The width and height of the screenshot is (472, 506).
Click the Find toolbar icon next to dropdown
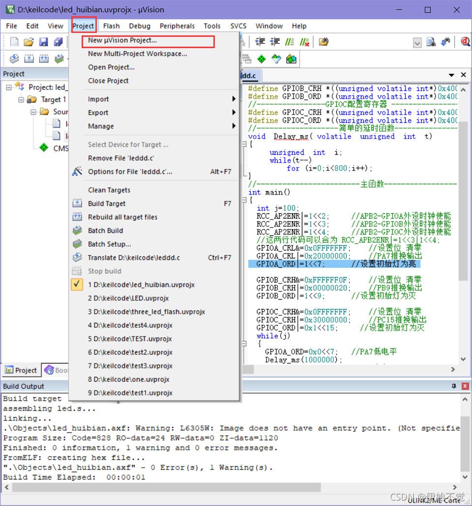(431, 42)
